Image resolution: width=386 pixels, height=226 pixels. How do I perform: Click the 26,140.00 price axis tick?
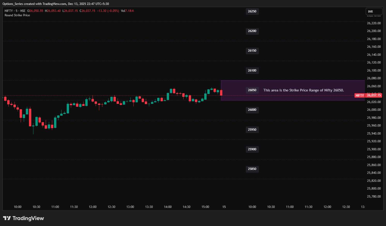[x=374, y=55]
